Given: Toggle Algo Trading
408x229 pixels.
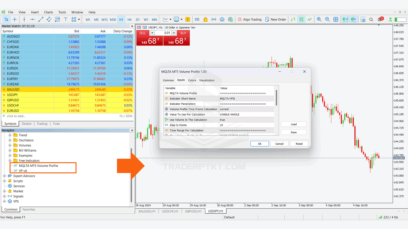Looking at the screenshot, I should 250,19.
